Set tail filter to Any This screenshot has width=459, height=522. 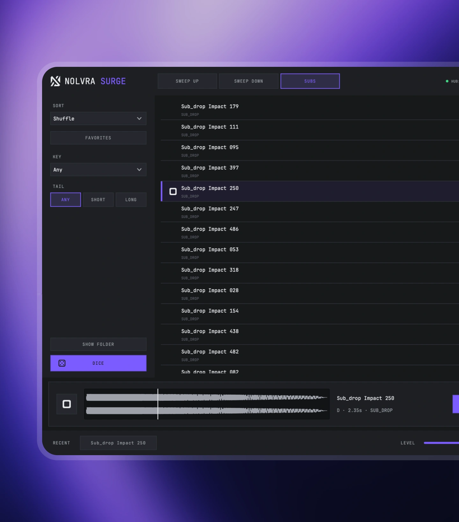click(x=65, y=200)
